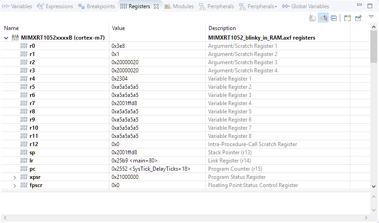
Task: Open the View Menu dropdown triangle
Action: (x=371, y=17)
